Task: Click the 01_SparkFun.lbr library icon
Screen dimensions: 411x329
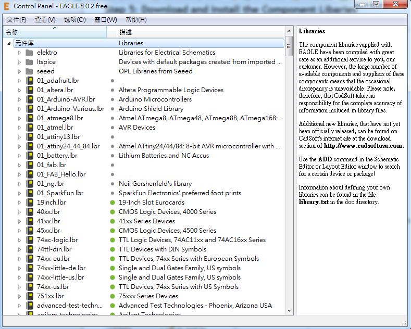Action: click(30, 193)
